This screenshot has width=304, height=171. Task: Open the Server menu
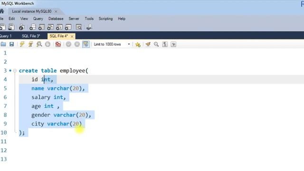pos(74,19)
